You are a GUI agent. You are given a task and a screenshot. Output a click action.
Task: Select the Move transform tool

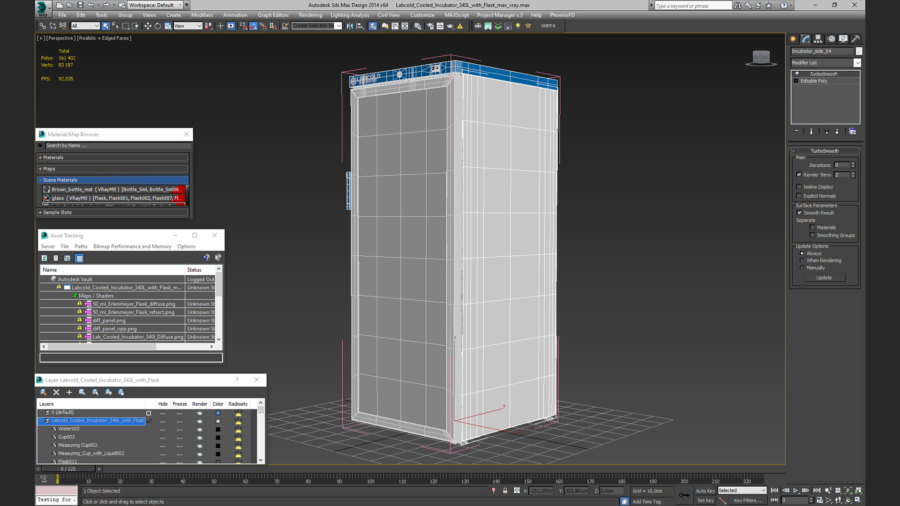pos(148,26)
